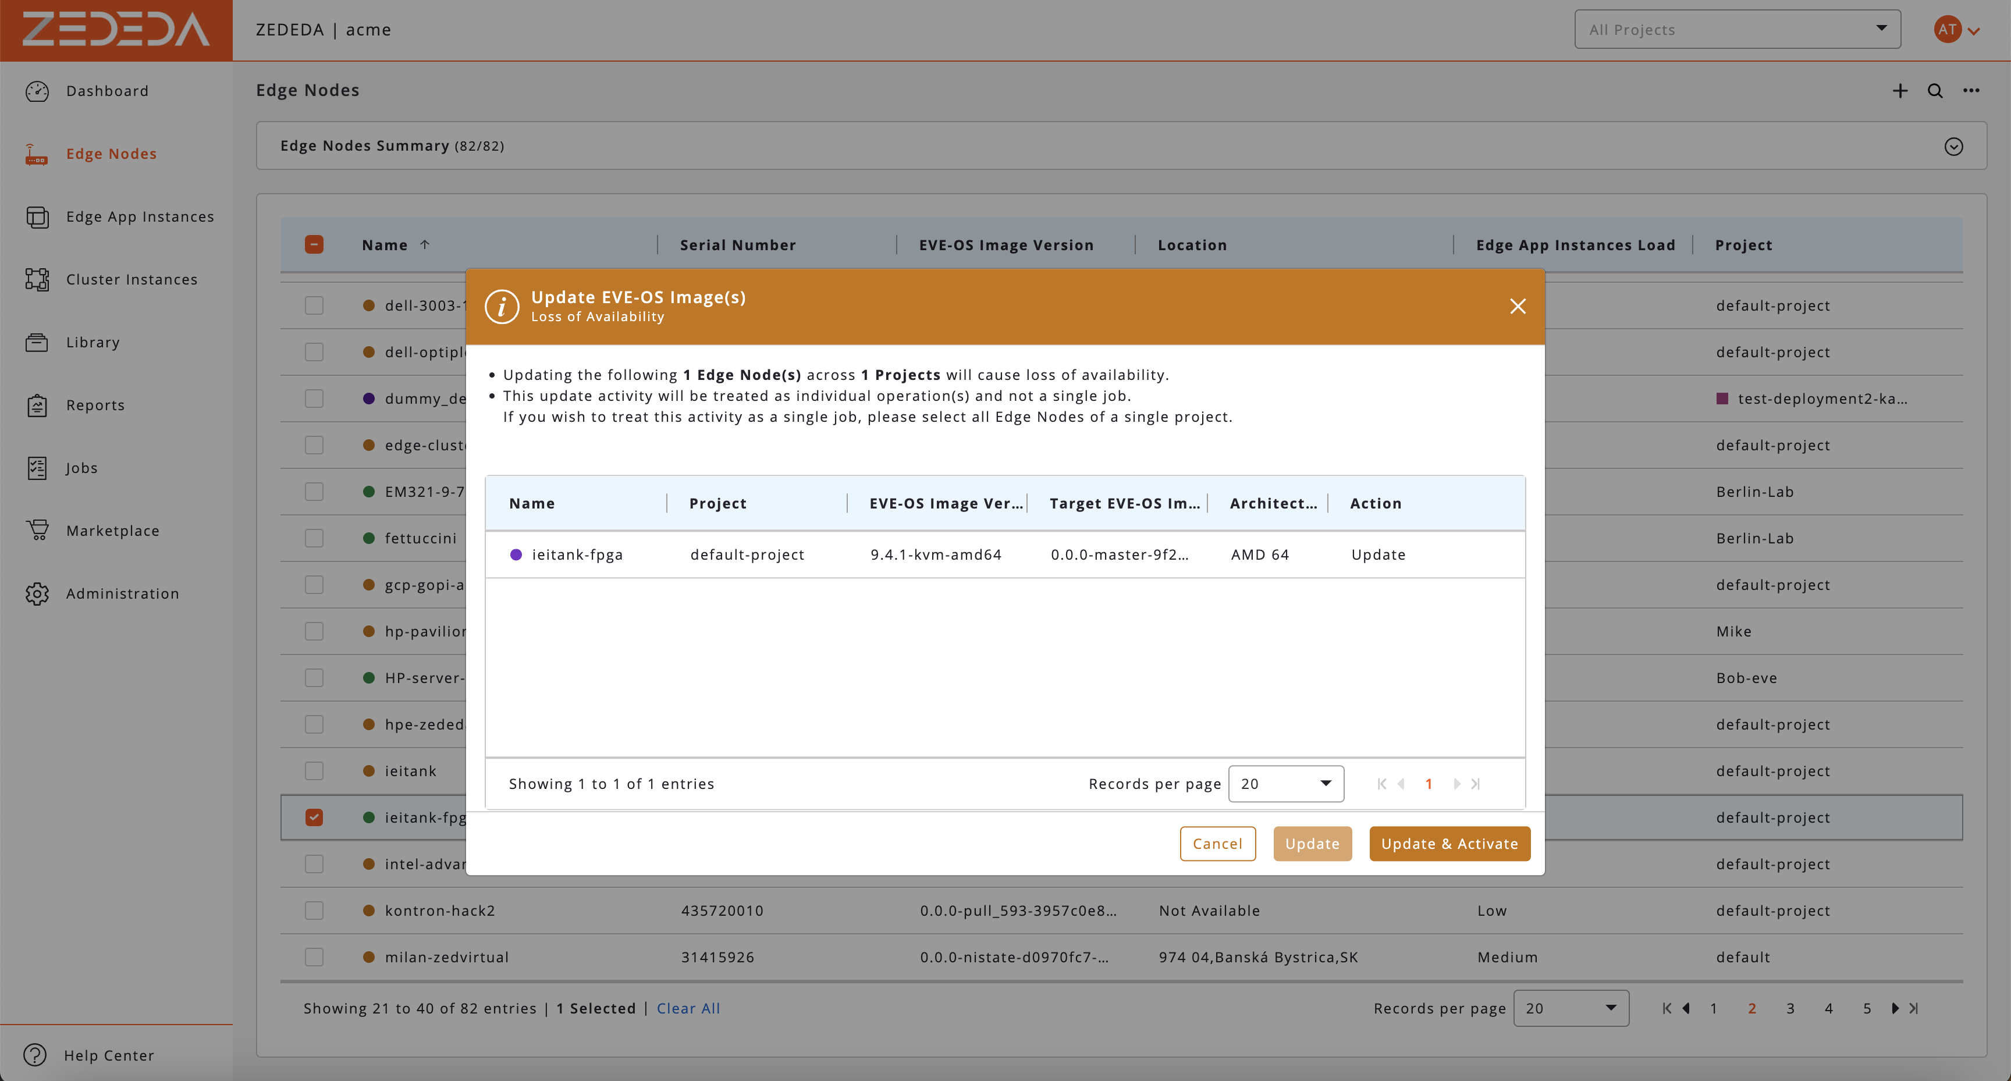Open the All Projects dropdown
The image size is (2011, 1081).
point(1737,30)
